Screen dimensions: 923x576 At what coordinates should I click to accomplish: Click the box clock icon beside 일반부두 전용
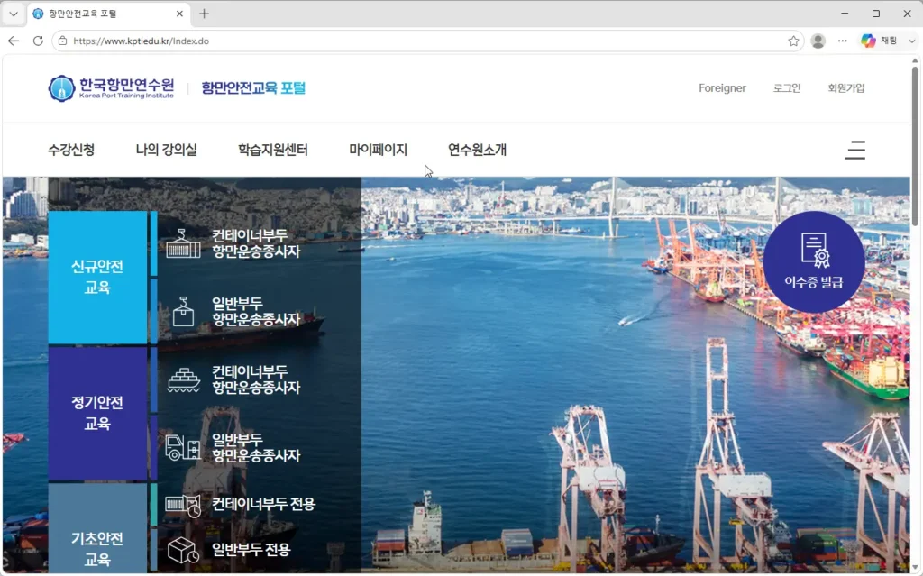tap(183, 550)
